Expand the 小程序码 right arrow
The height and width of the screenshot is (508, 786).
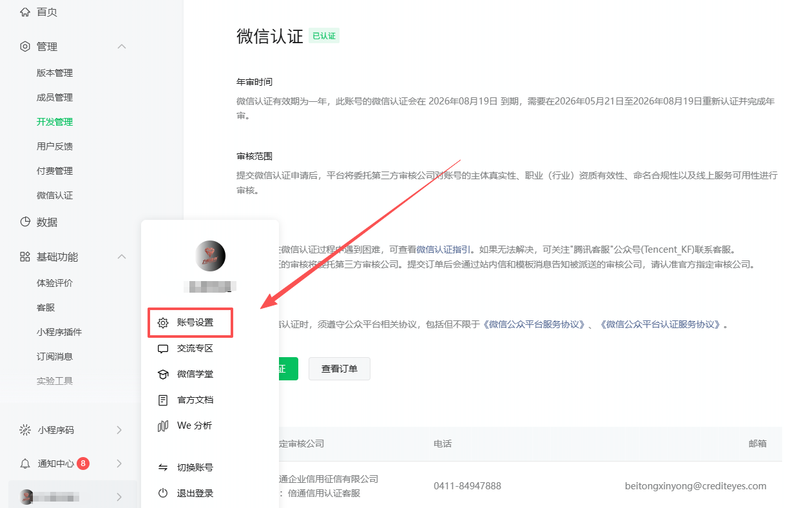coord(119,429)
